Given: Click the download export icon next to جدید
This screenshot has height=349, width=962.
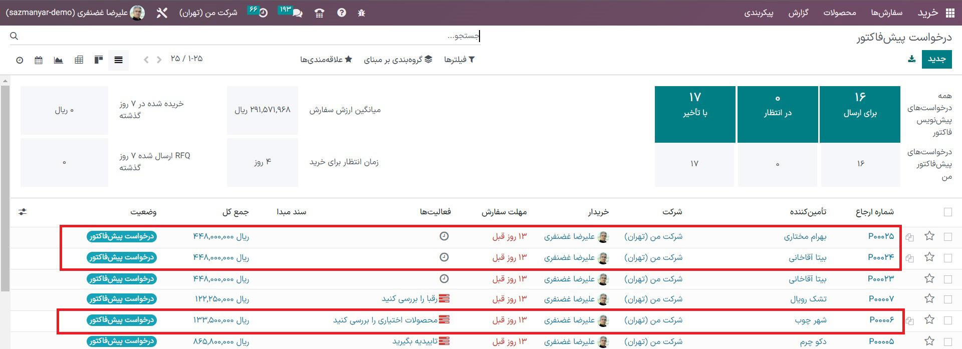Looking at the screenshot, I should (912, 59).
